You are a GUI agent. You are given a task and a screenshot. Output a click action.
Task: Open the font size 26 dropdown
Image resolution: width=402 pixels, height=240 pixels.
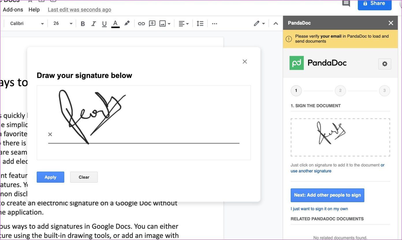[x=63, y=23]
